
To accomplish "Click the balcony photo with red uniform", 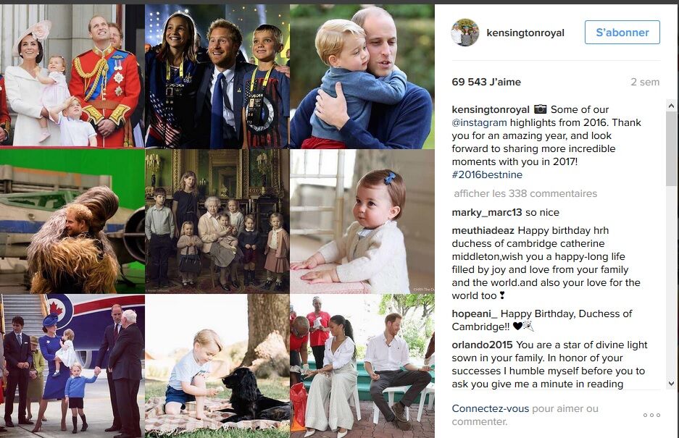I will pyautogui.click(x=72, y=76).
